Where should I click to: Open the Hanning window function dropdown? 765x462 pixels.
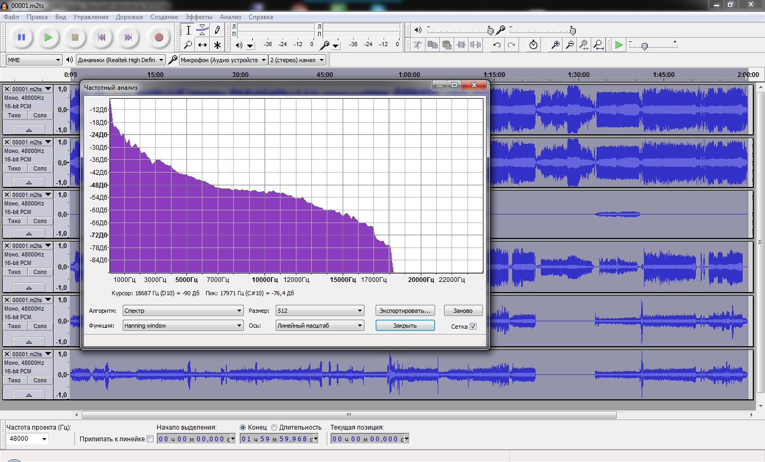click(x=183, y=326)
